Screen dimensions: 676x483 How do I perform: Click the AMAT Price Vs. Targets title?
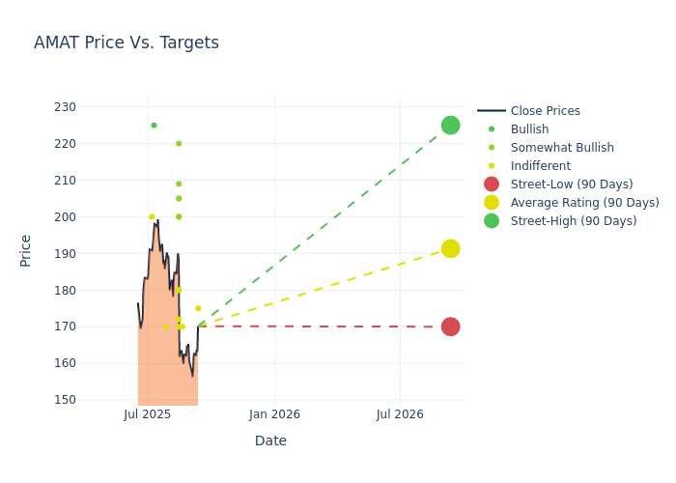127,43
